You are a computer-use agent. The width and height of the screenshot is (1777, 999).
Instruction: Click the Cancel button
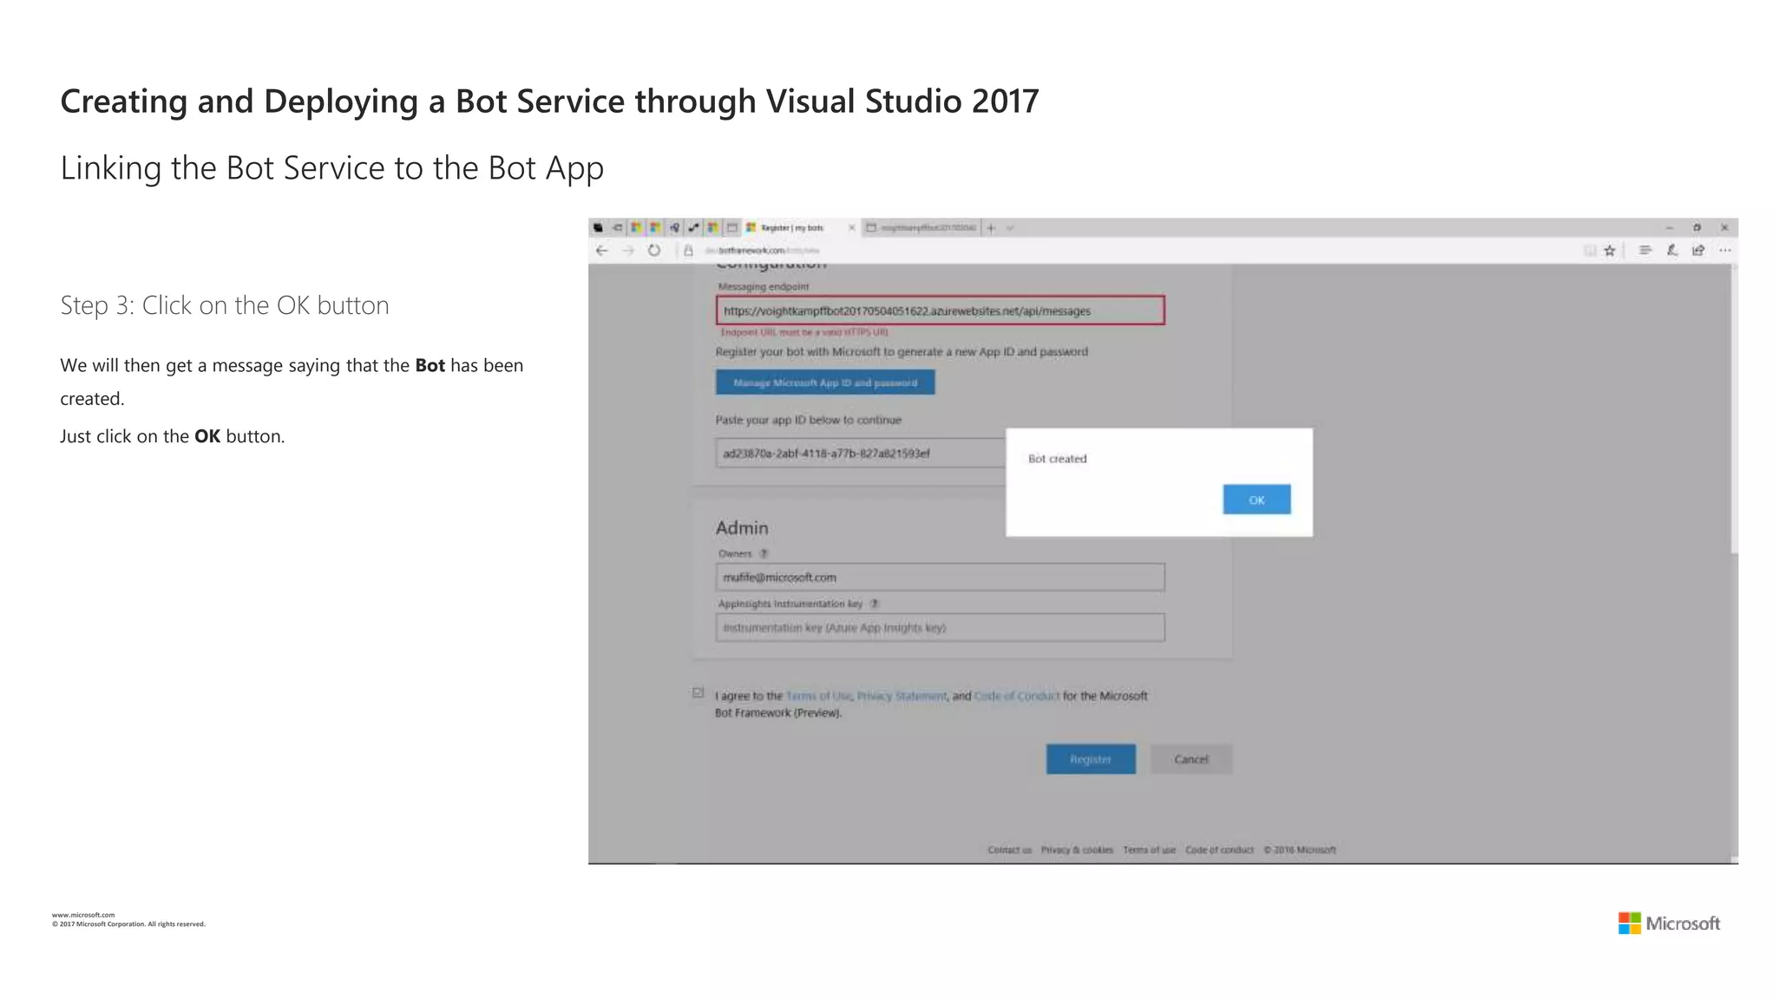click(1190, 759)
